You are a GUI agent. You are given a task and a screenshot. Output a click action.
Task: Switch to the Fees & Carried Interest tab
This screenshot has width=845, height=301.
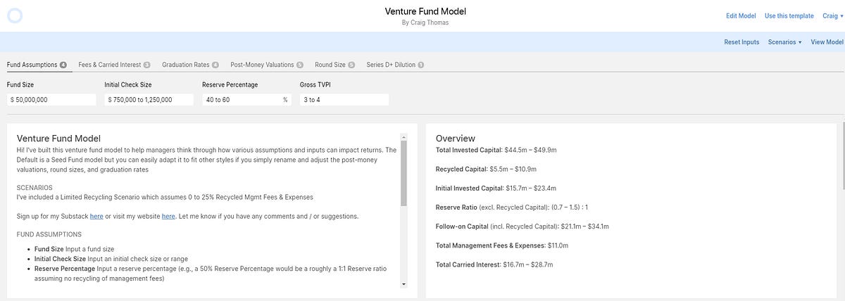[x=109, y=65]
